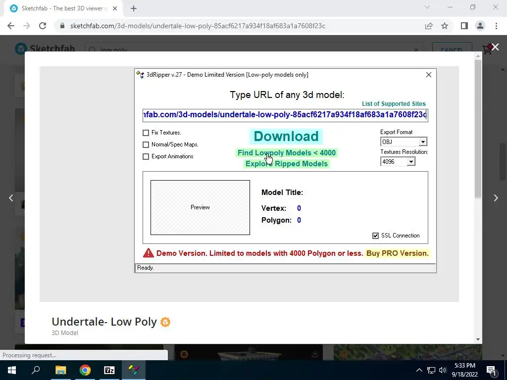The image size is (507, 380).
Task: Go back using the browser back arrow
Action: (11, 26)
